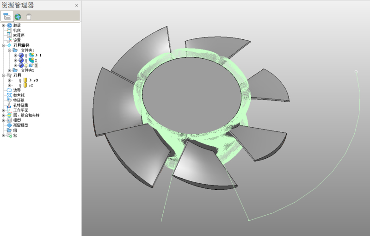Collapse the 刀具 node
This screenshot has height=236, width=370.
pyautogui.click(x=4, y=75)
